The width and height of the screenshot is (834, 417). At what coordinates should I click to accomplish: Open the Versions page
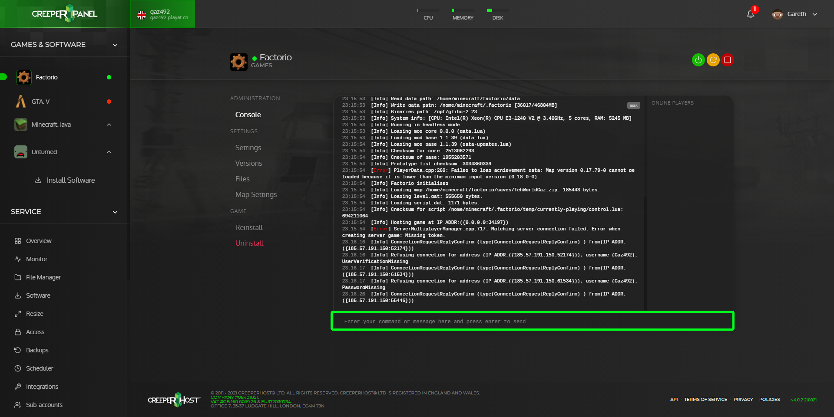pos(248,163)
